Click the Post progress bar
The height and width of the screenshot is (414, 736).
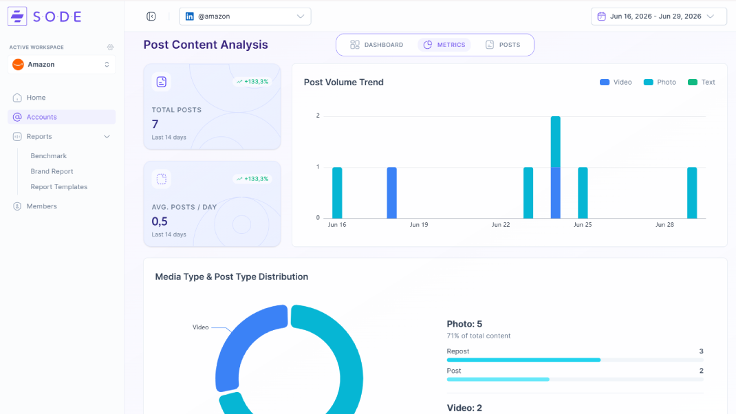575,379
